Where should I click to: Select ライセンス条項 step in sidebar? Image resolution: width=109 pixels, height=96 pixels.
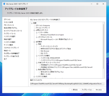tap(8, 22)
